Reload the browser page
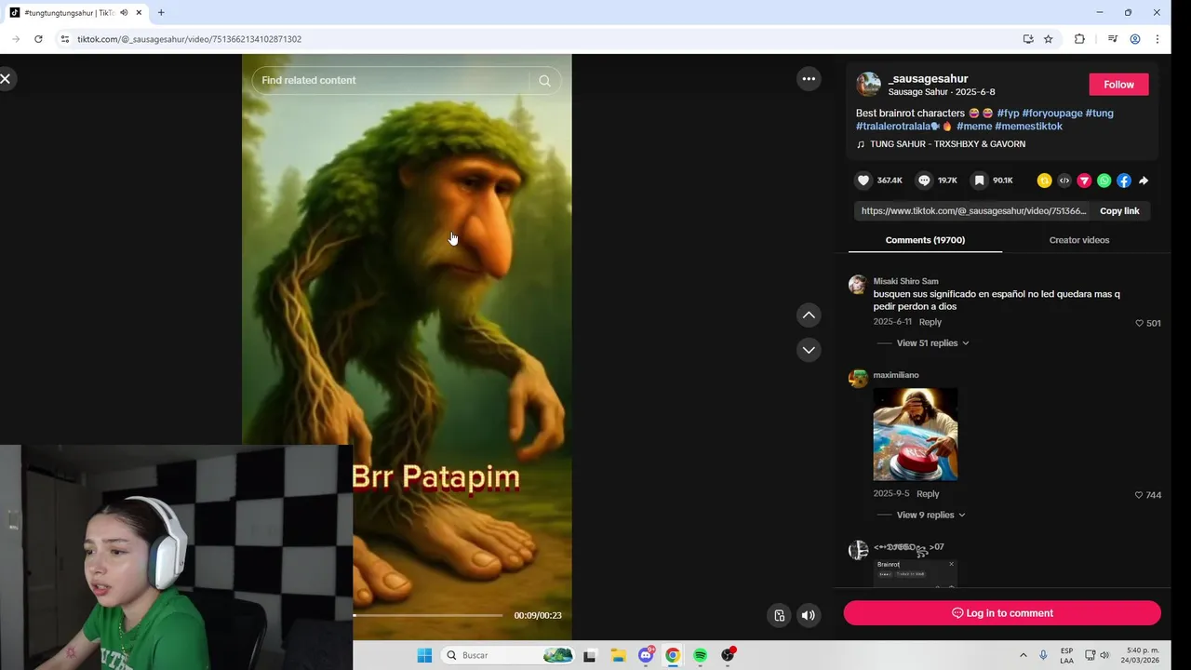Viewport: 1191px width, 670px height. click(38, 39)
